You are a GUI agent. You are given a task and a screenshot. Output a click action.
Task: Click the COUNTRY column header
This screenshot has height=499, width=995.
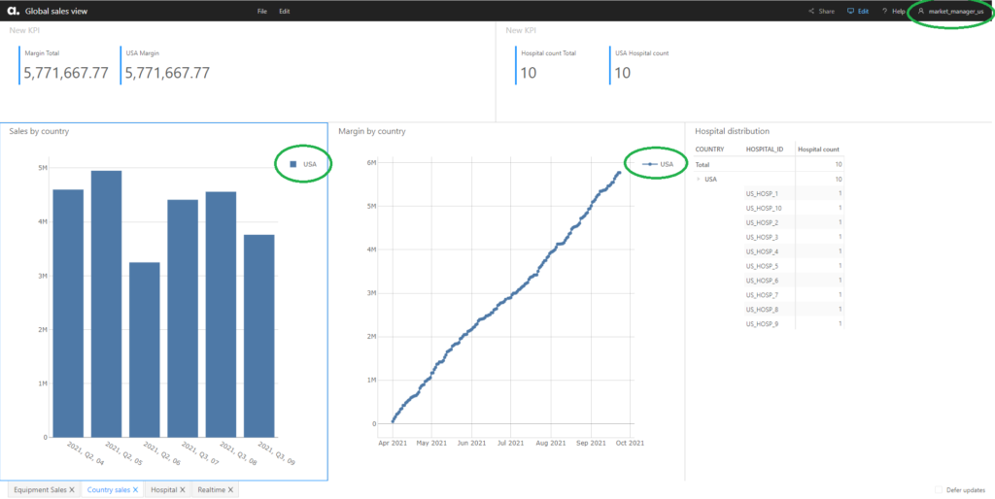pos(709,150)
